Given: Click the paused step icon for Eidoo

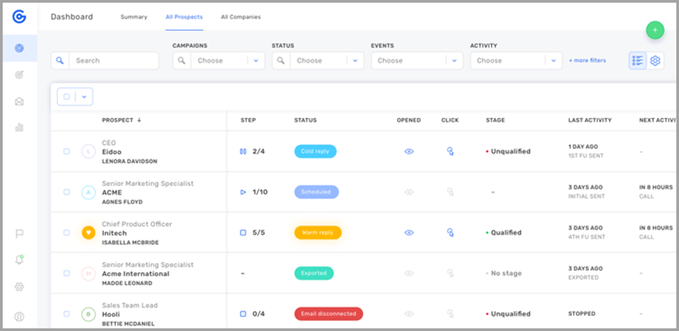Looking at the screenshot, I should pos(243,152).
